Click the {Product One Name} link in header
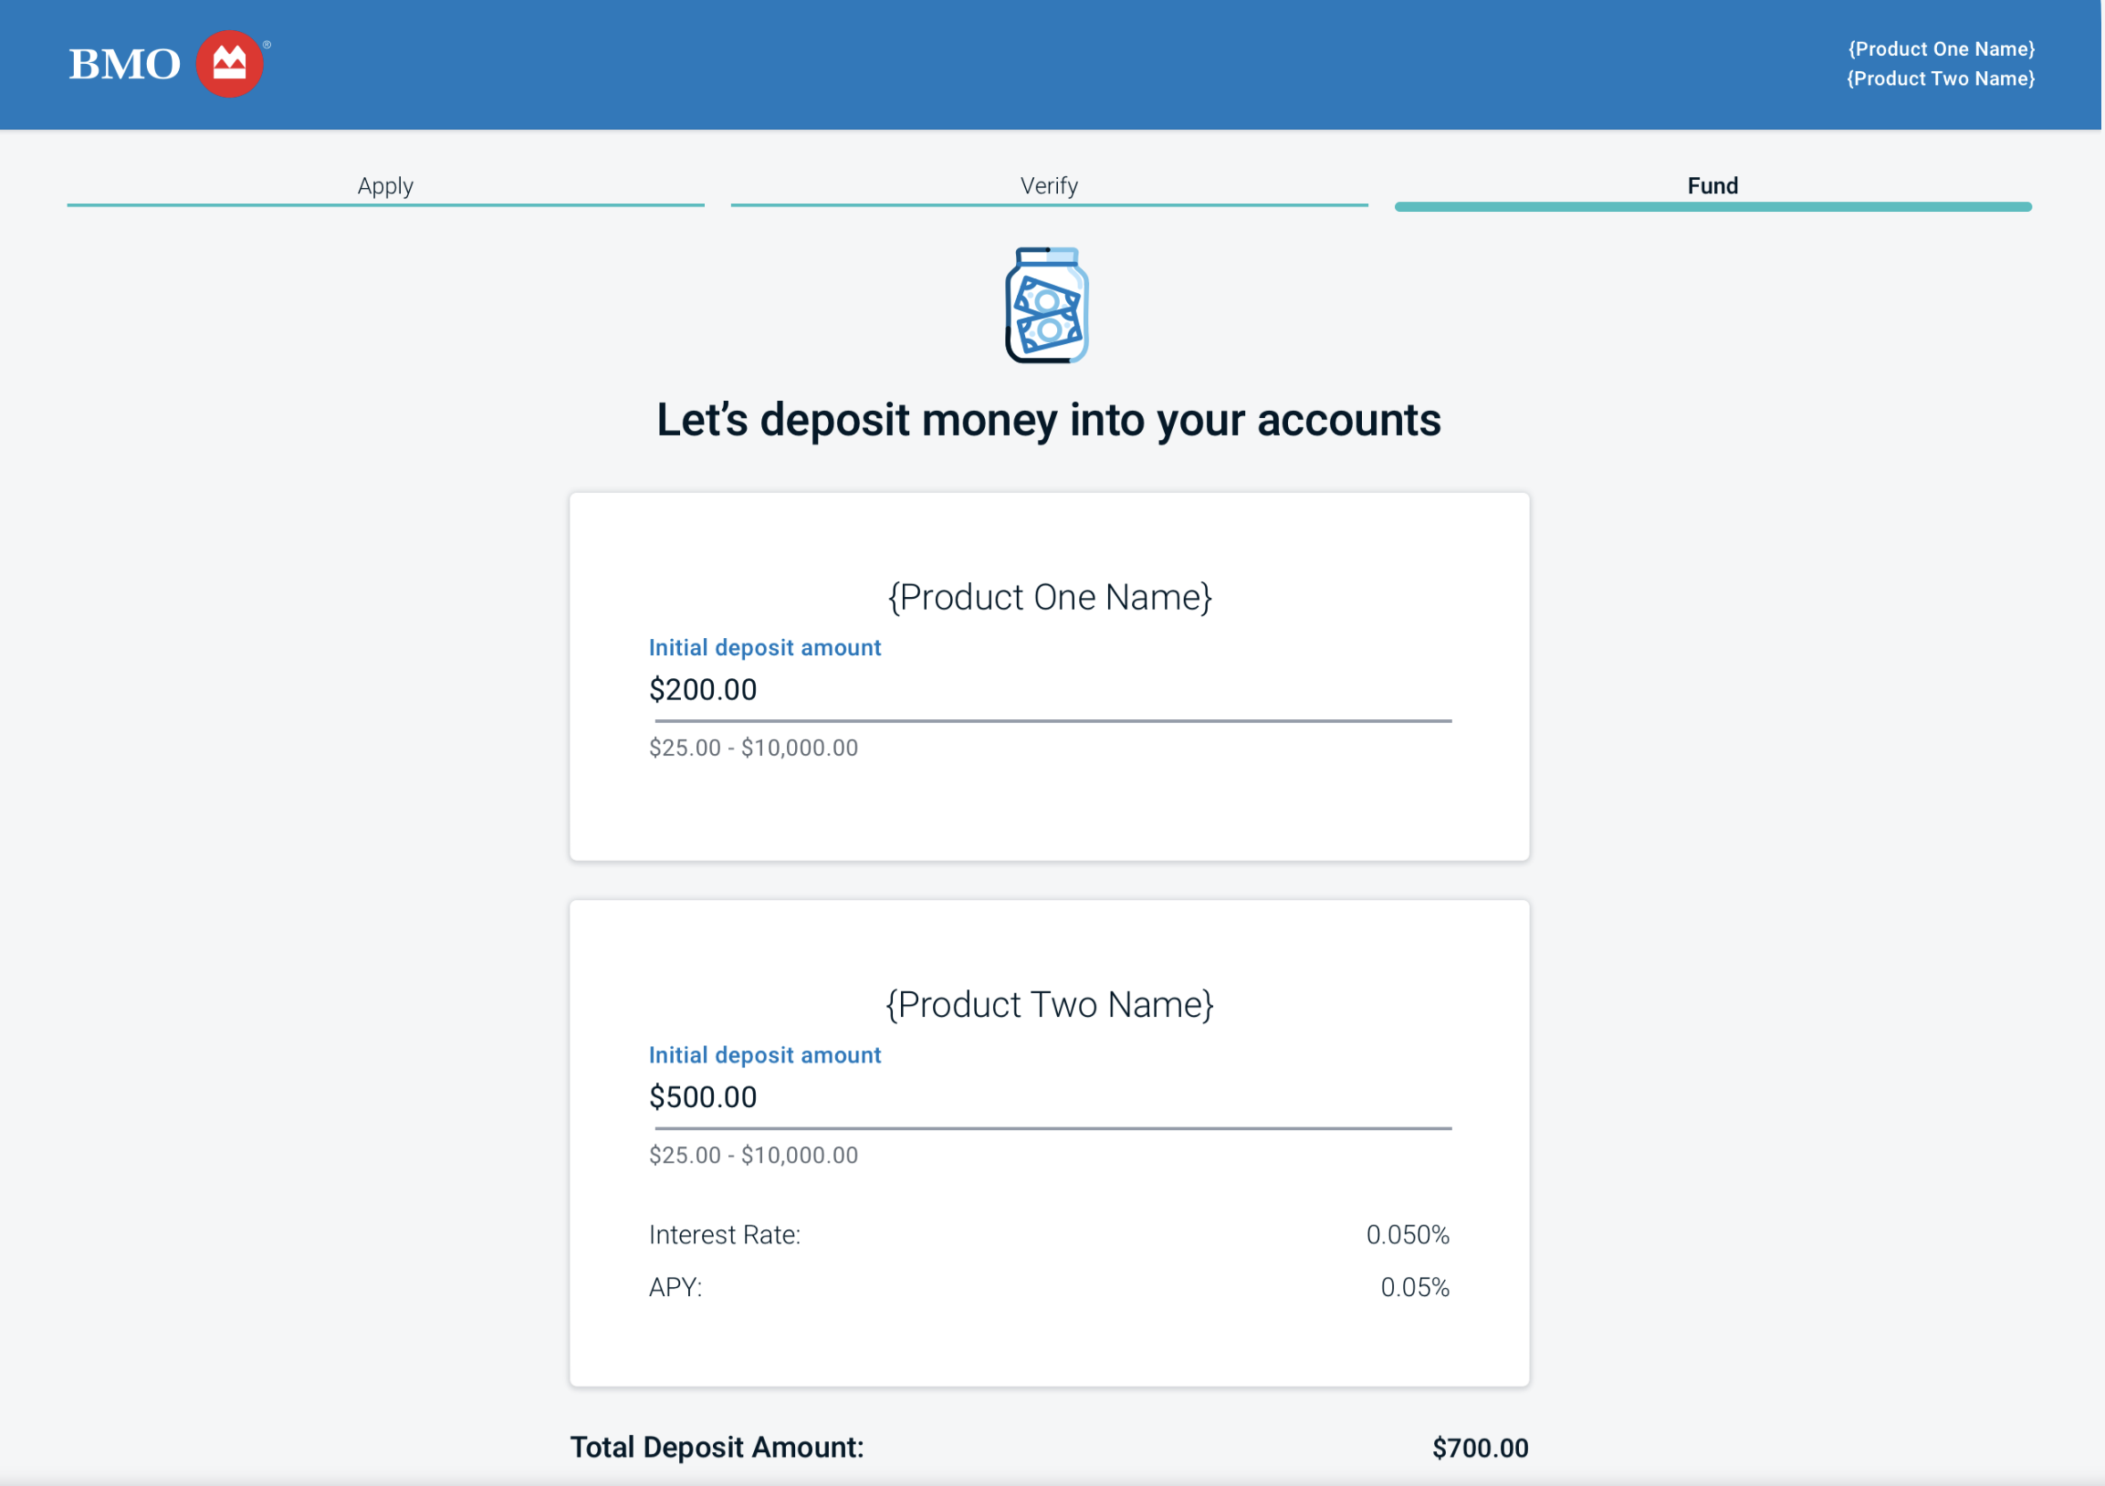The width and height of the screenshot is (2105, 1486). pos(1942,48)
